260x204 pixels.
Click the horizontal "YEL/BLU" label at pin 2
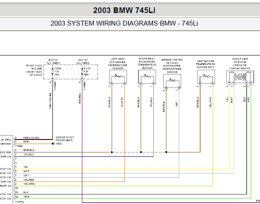[x=29, y=155]
